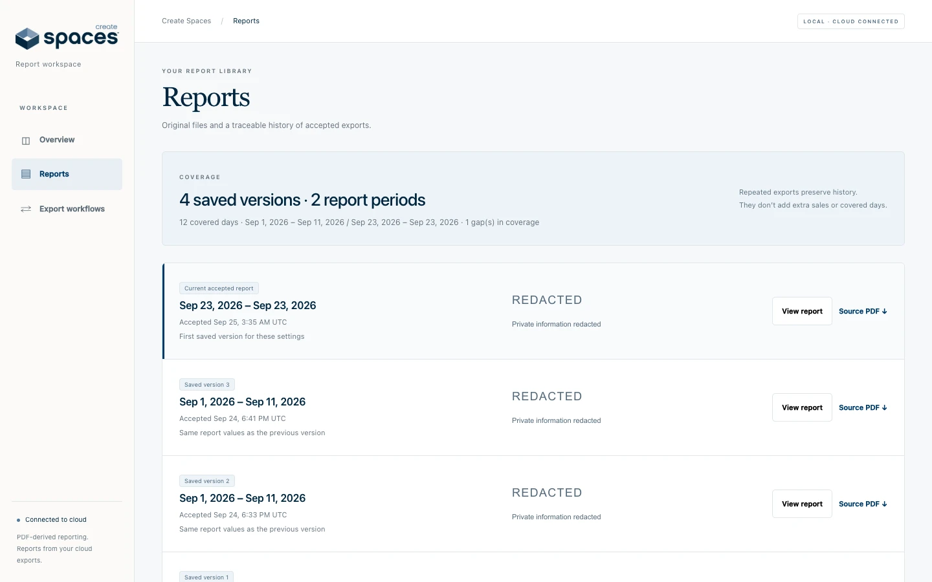Click the Saved version 2 tag
The width and height of the screenshot is (932, 582).
pyautogui.click(x=207, y=481)
